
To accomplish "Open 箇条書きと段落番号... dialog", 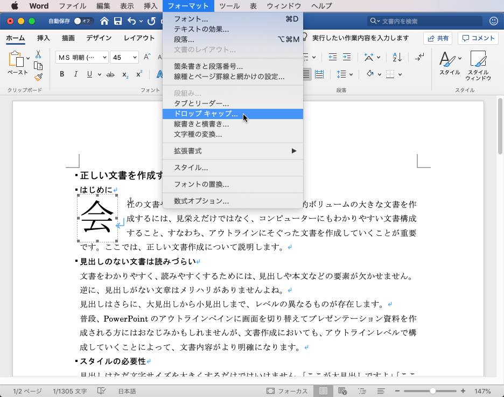I will coord(233,66).
